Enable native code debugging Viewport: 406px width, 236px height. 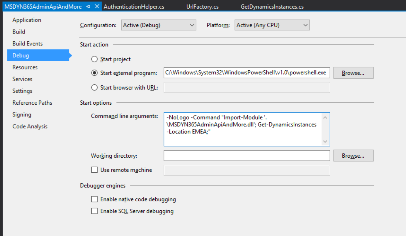[94, 199]
